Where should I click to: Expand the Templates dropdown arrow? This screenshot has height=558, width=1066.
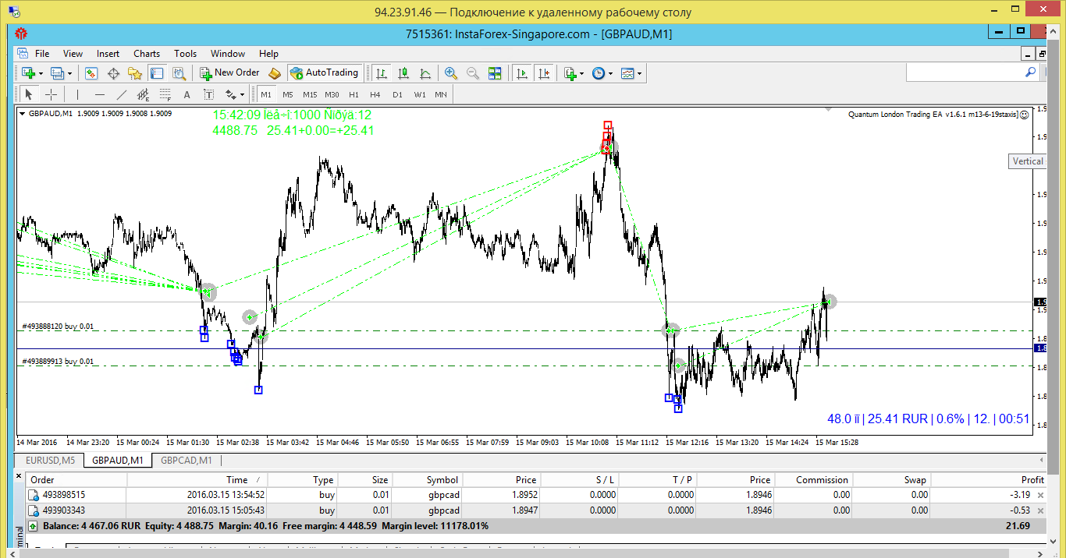[x=640, y=73]
